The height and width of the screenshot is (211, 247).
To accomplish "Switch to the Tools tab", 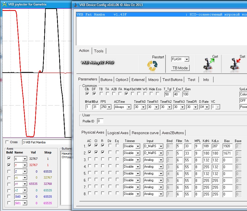I will point(99,51).
